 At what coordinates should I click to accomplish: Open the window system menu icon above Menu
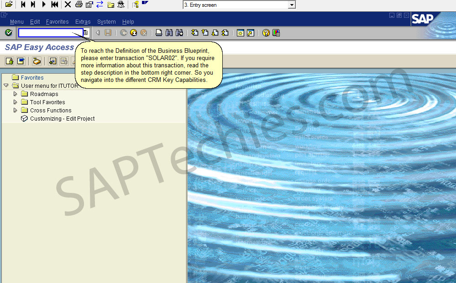point(4,15)
